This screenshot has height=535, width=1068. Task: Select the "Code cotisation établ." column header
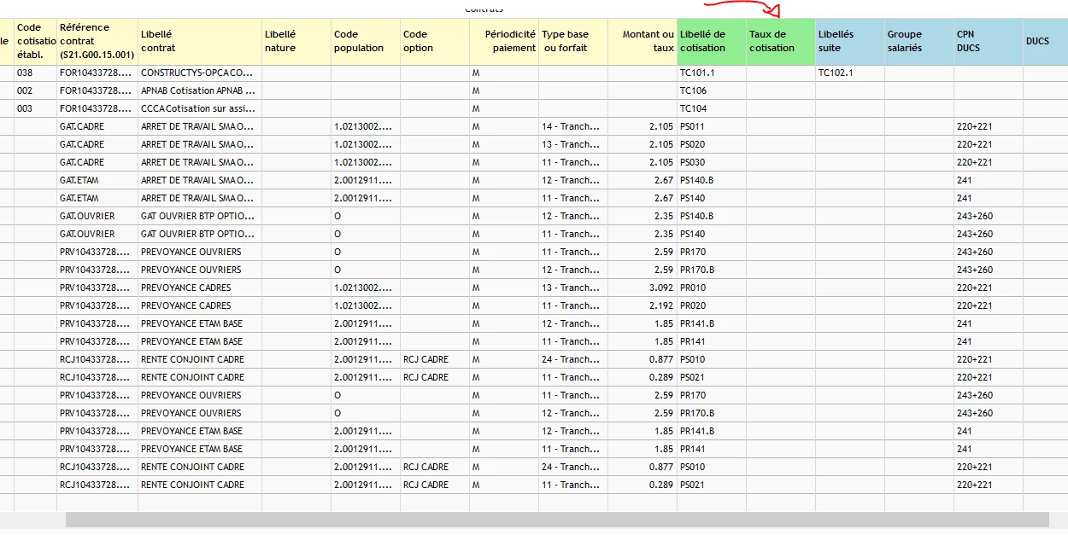[x=35, y=41]
